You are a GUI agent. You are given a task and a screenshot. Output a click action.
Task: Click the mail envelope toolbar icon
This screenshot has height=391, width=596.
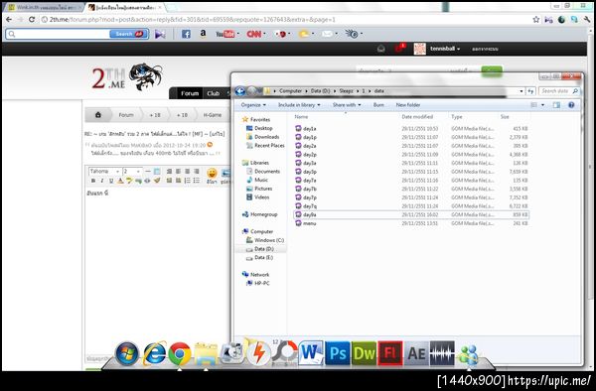pyautogui.click(x=327, y=34)
